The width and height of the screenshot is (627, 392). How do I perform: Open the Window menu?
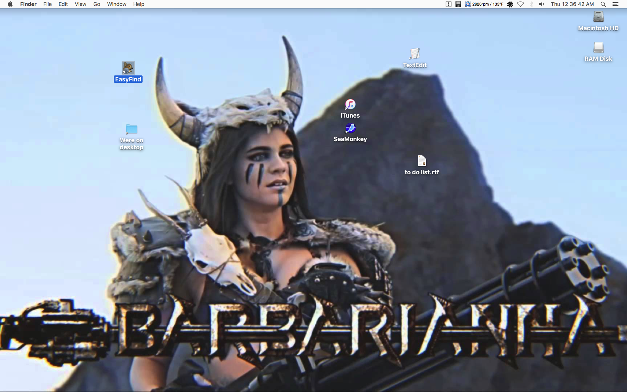click(x=116, y=4)
